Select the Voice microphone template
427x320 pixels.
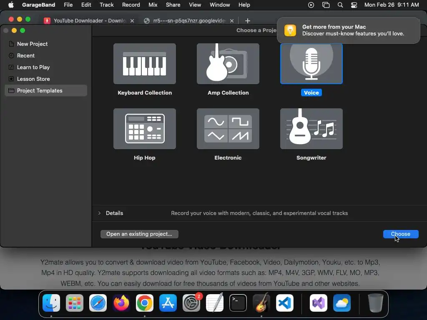pos(311,64)
